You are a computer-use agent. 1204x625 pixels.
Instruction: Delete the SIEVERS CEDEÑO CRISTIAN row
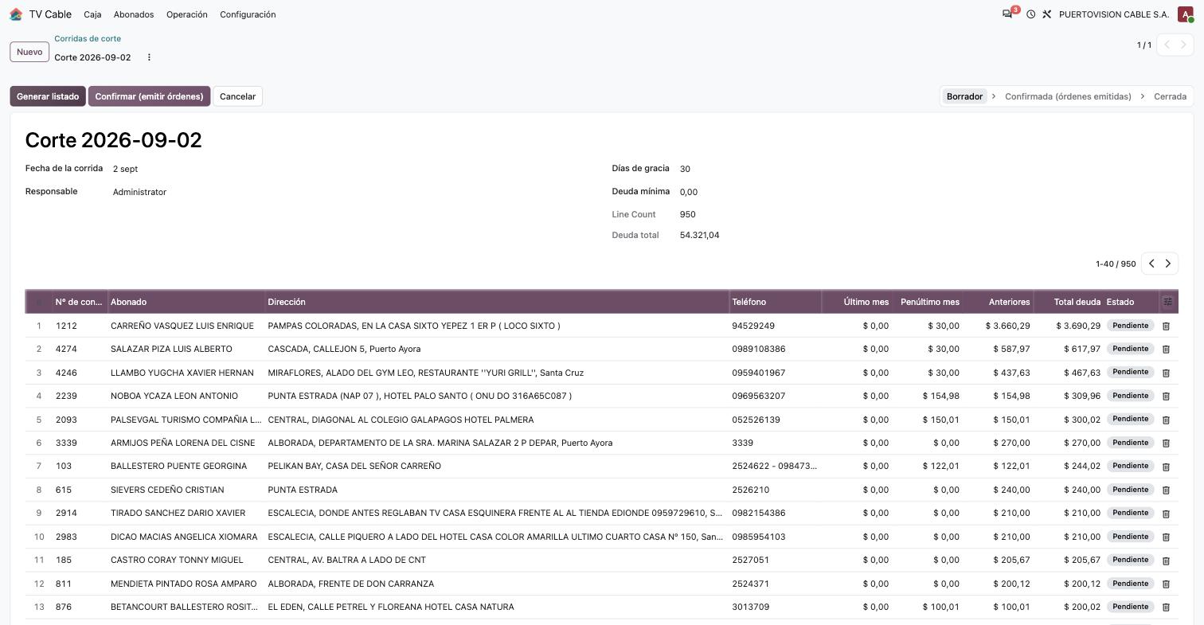[x=1166, y=490]
